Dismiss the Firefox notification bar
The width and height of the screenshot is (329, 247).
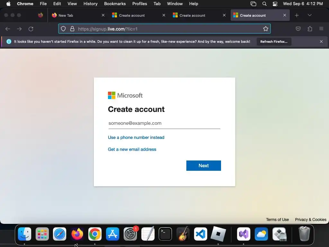(x=321, y=41)
